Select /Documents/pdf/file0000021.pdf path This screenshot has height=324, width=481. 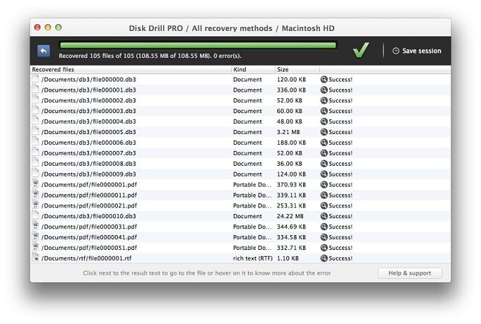click(x=90, y=205)
